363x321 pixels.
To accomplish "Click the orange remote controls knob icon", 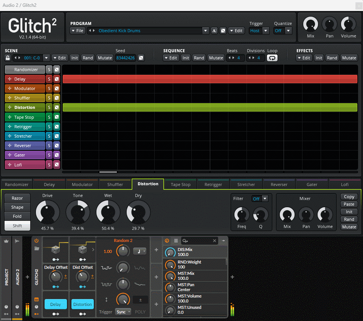I will coord(167,241).
